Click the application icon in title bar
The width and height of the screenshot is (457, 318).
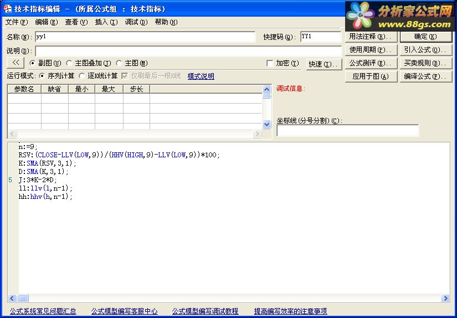(7, 8)
